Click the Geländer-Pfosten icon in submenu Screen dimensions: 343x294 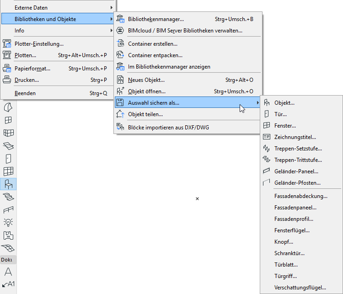266,182
